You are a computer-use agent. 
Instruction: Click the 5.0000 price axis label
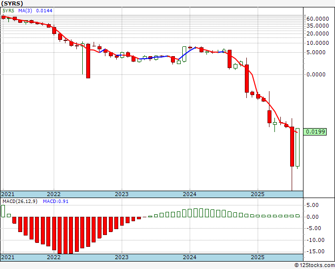[316, 52]
